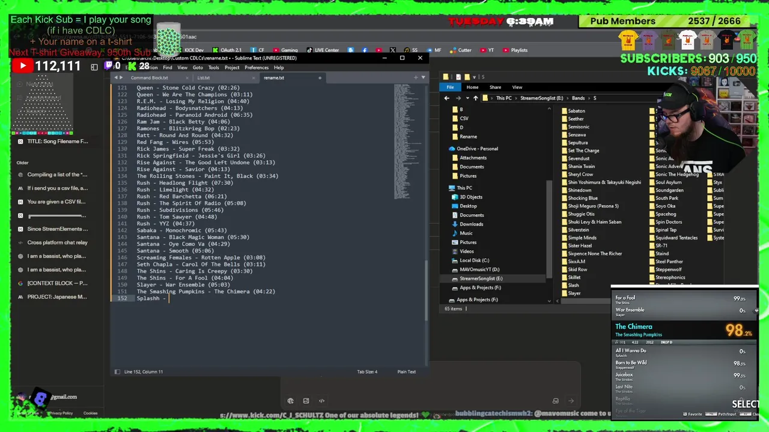The width and height of the screenshot is (769, 432).
Task: Click the Bands breadcrumb in the address bar
Action: (578, 98)
